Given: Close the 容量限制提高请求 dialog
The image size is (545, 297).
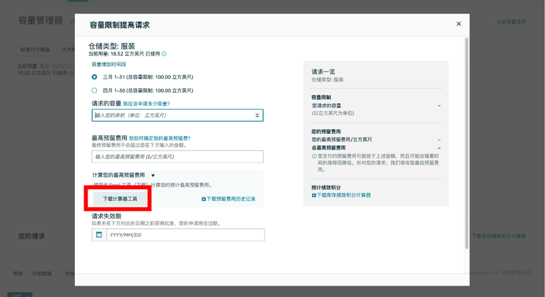Looking at the screenshot, I should point(458,24).
